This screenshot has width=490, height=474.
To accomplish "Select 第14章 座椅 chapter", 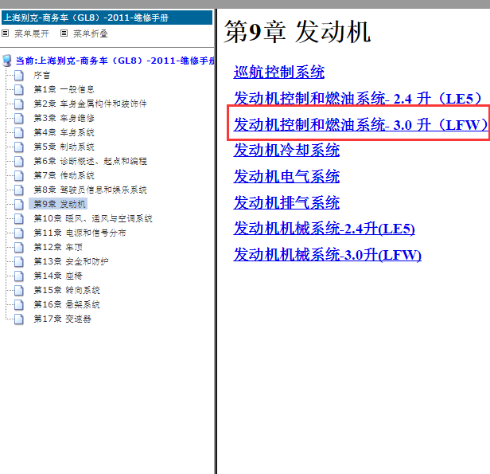I will pos(58,276).
